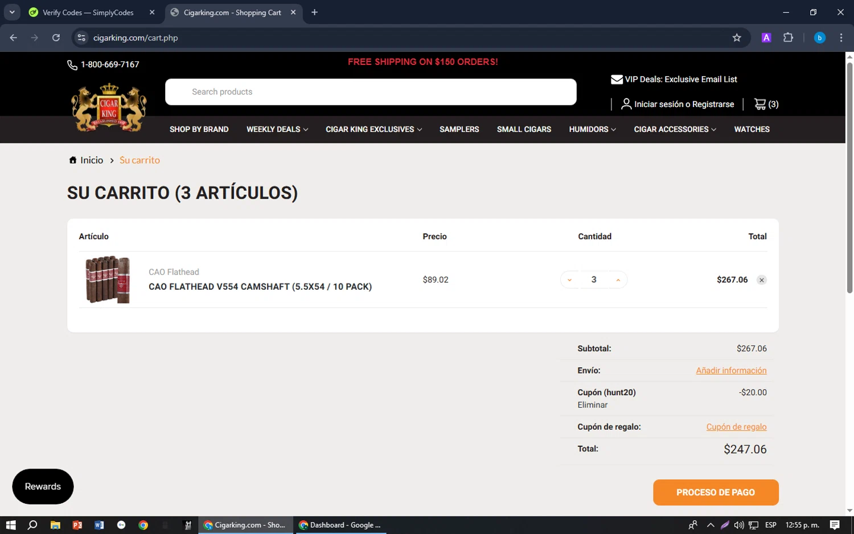Open the Samplers menu item
The width and height of the screenshot is (854, 534).
tap(459, 129)
